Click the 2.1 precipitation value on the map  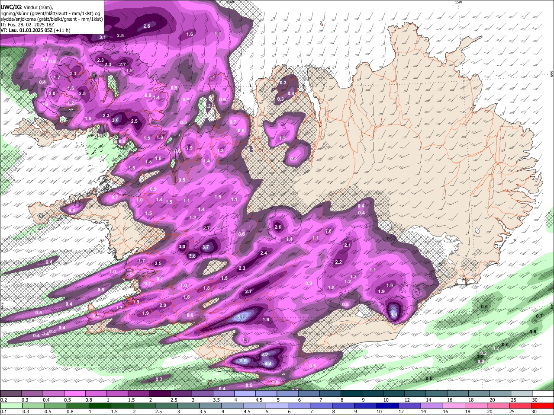(348, 245)
